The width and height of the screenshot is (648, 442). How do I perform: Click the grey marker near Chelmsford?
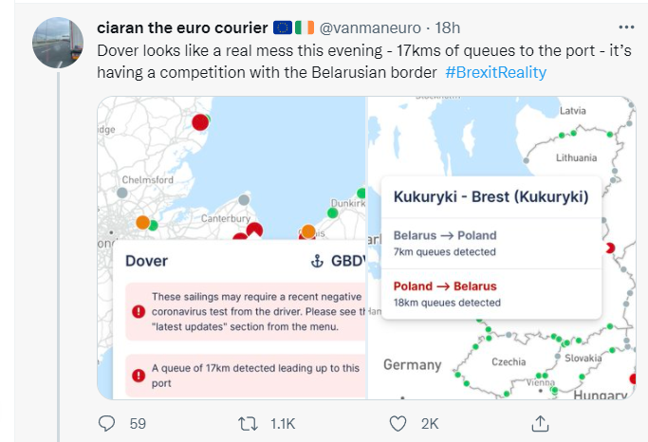121,193
